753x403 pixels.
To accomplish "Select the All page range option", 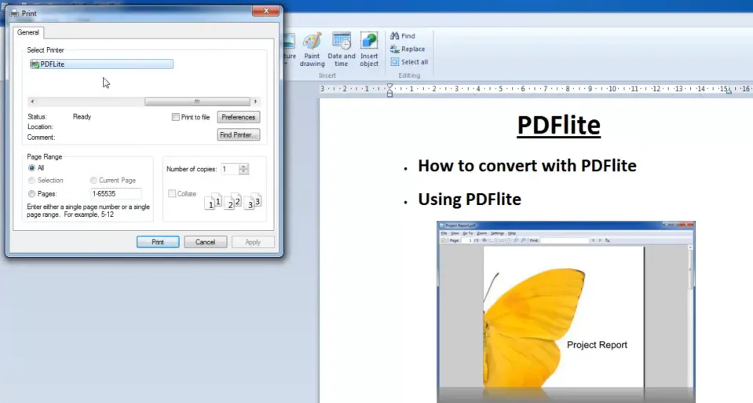I will (31, 167).
